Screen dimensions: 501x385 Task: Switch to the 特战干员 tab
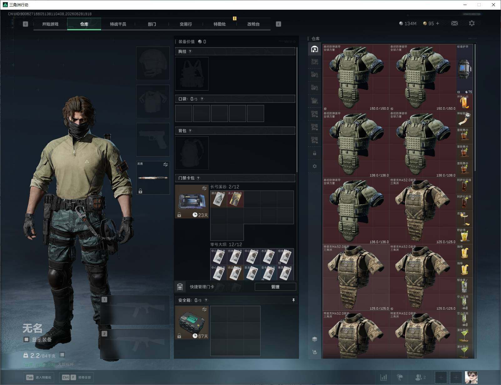tap(118, 24)
